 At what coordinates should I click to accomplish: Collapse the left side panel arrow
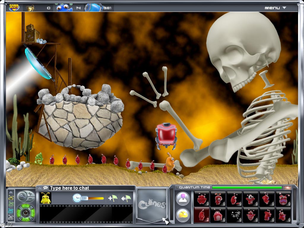point(11,192)
